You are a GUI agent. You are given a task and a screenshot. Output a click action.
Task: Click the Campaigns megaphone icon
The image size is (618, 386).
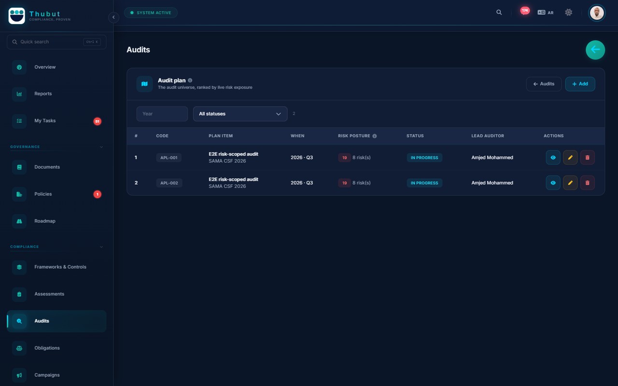[x=19, y=375]
